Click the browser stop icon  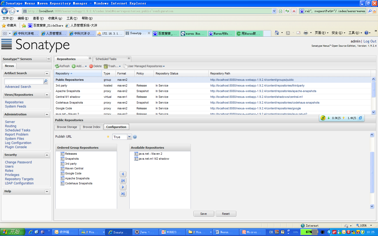pyautogui.click(x=294, y=11)
